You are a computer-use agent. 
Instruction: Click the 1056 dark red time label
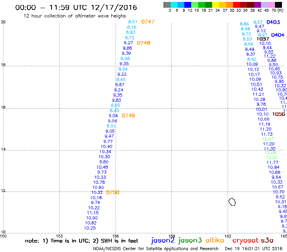[x=279, y=114]
